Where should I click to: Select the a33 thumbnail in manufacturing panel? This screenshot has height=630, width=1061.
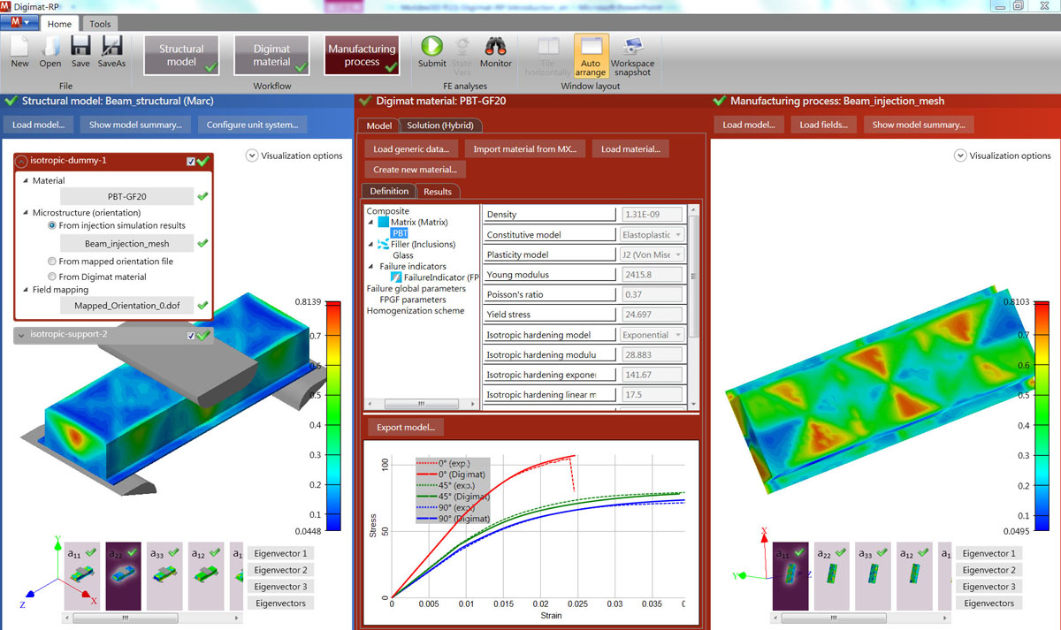(874, 575)
